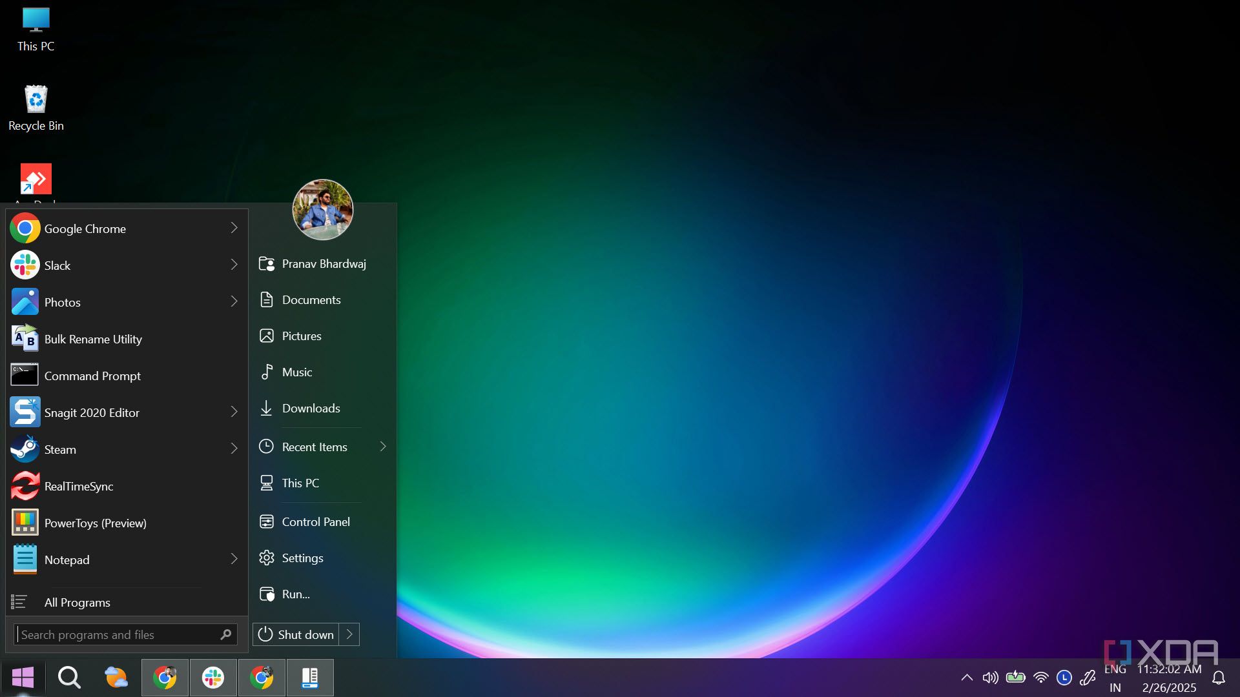Launch Command Prompt from the start menu

click(92, 376)
